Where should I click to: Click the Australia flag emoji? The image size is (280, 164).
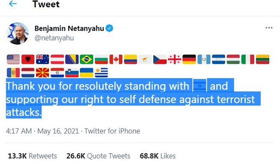point(42,59)
